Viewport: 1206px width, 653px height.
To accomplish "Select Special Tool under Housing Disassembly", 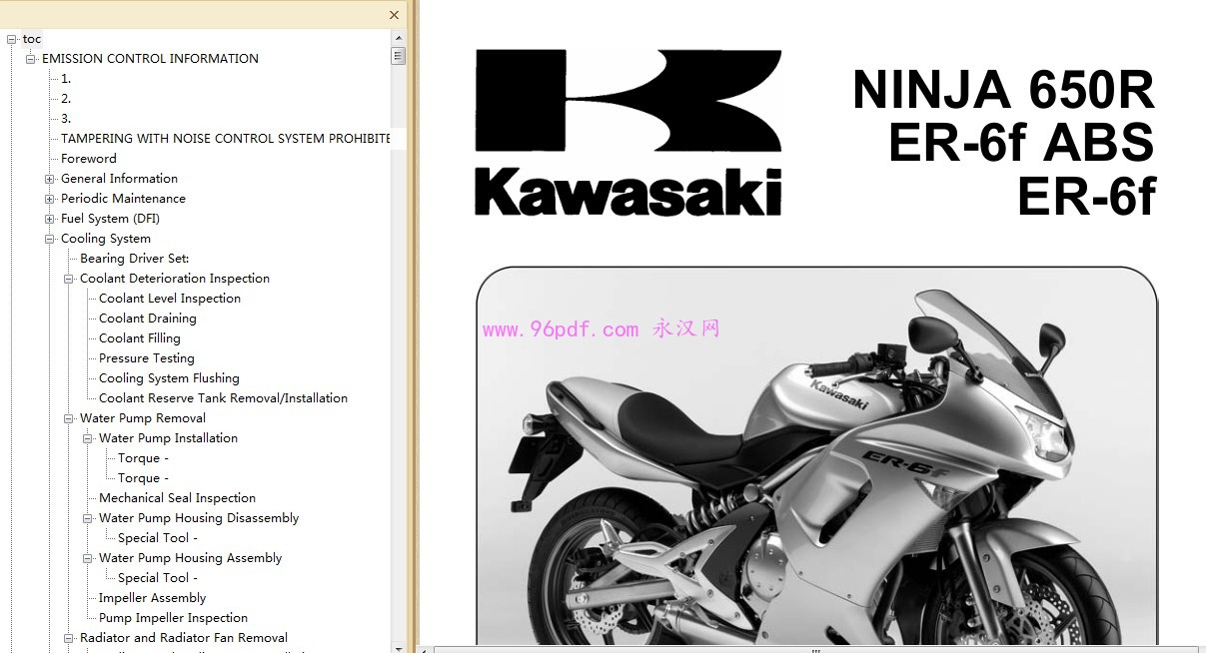I will click(158, 538).
